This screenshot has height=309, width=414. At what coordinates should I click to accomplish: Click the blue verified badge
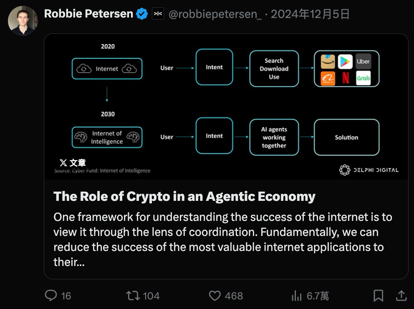tap(142, 14)
